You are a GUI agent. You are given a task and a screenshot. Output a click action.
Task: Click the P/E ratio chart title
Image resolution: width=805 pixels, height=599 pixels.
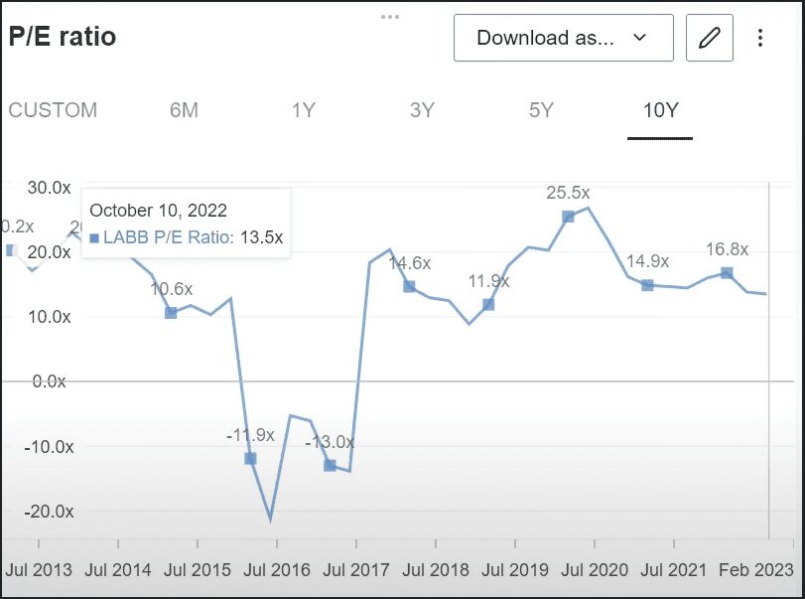(x=63, y=37)
